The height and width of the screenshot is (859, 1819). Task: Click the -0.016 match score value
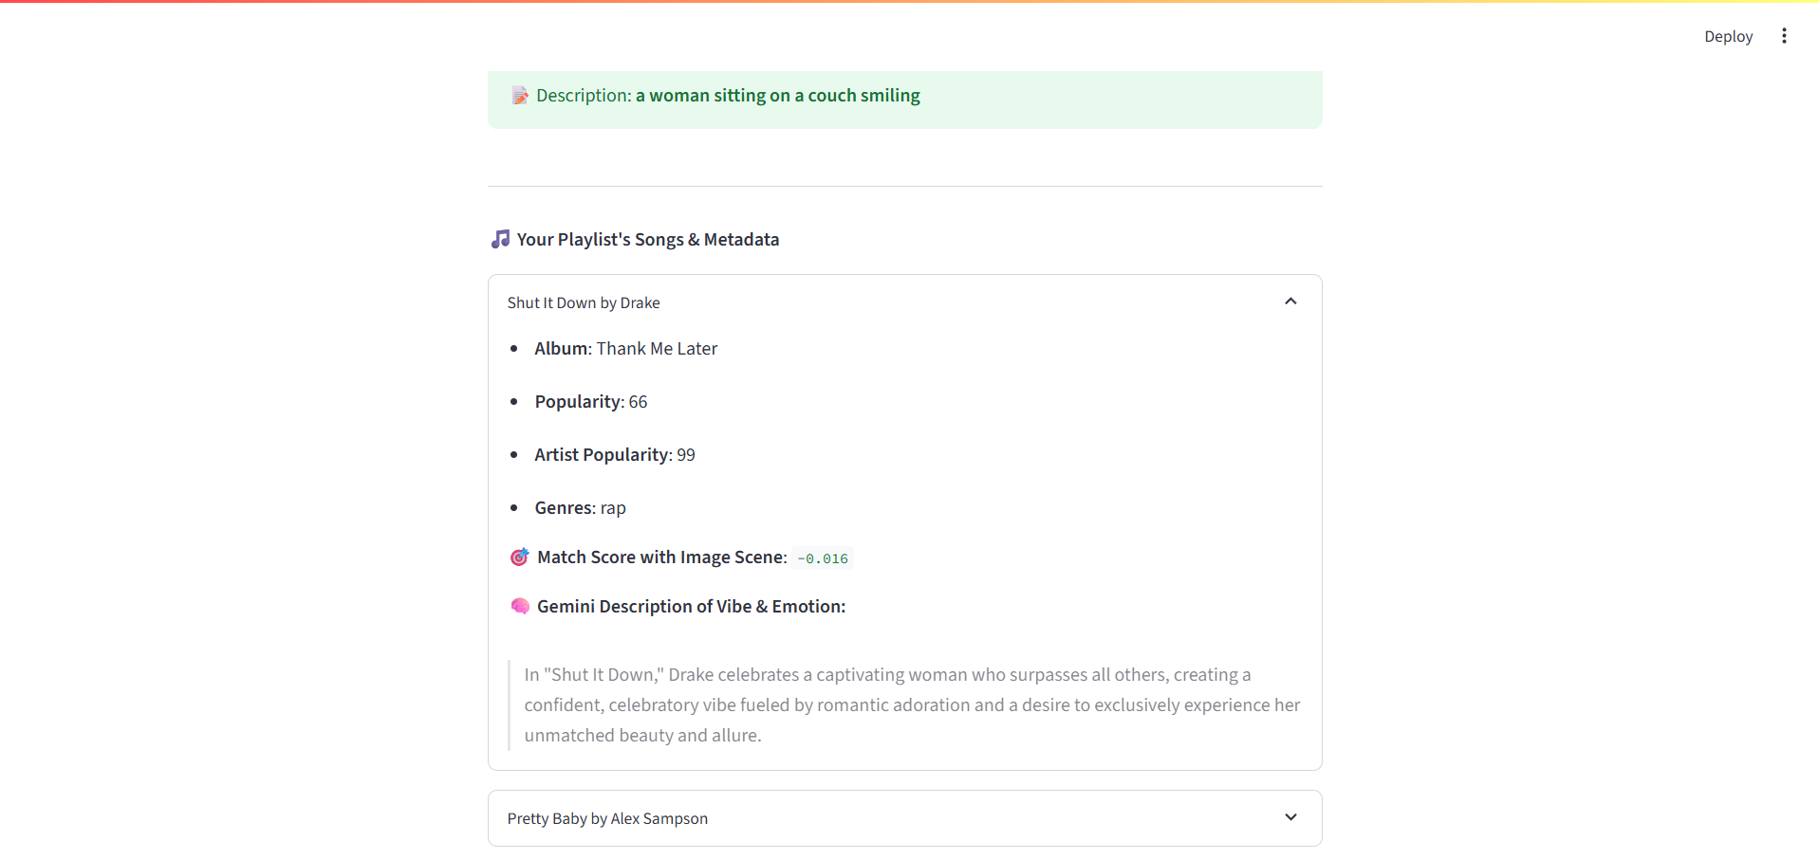823,558
